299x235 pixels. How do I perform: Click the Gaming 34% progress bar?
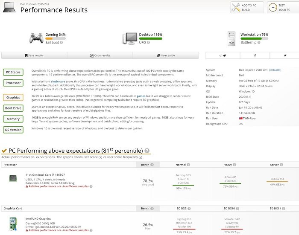coord(56,38)
